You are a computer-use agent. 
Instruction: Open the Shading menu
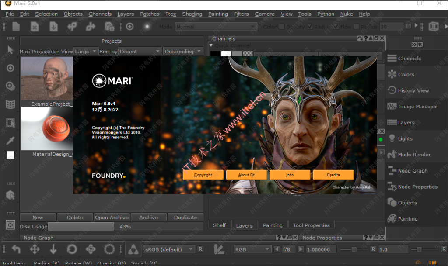[192, 14]
